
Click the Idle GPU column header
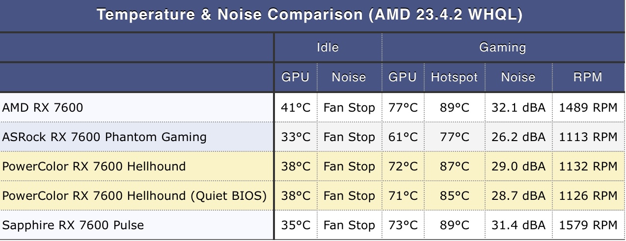point(295,77)
